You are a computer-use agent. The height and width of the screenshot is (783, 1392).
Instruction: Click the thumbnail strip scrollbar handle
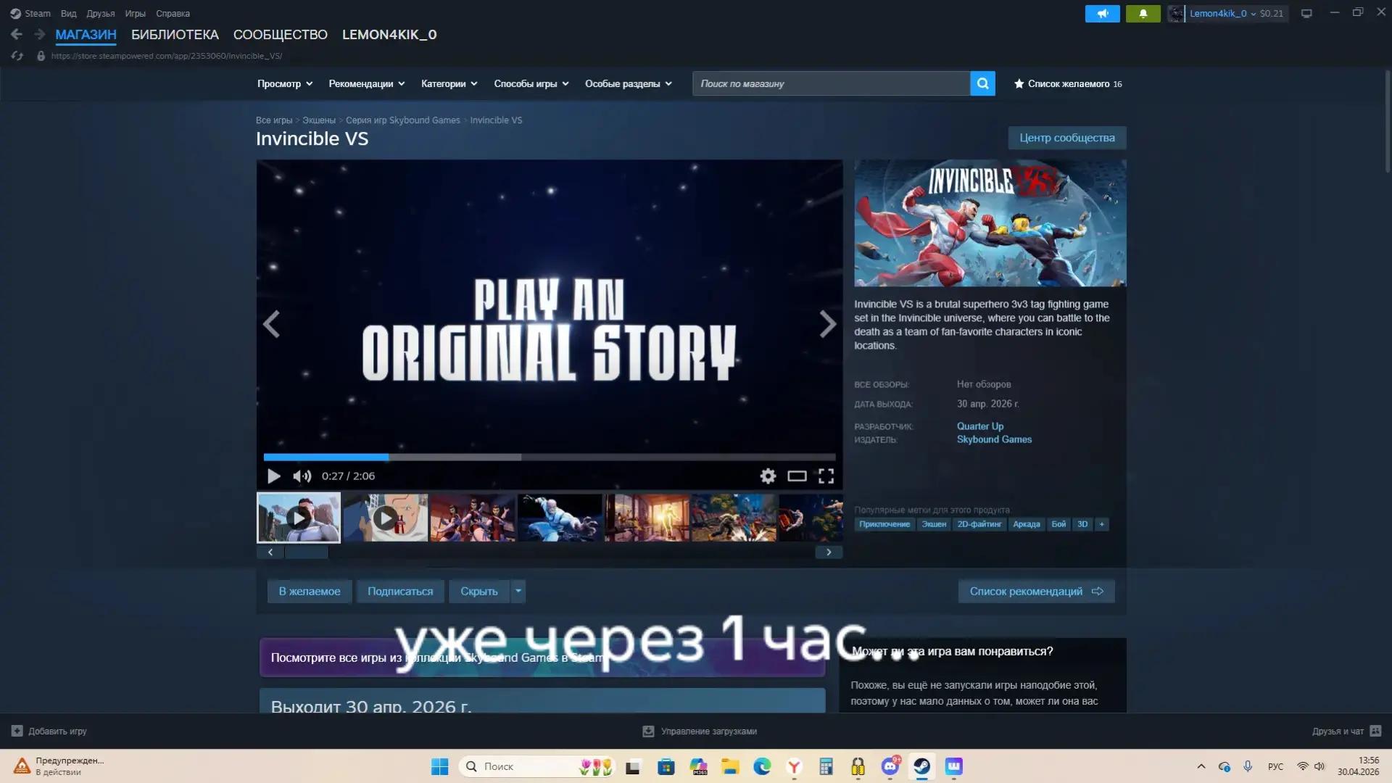[307, 552]
